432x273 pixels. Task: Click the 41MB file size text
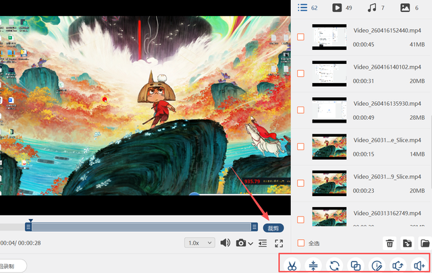click(417, 44)
